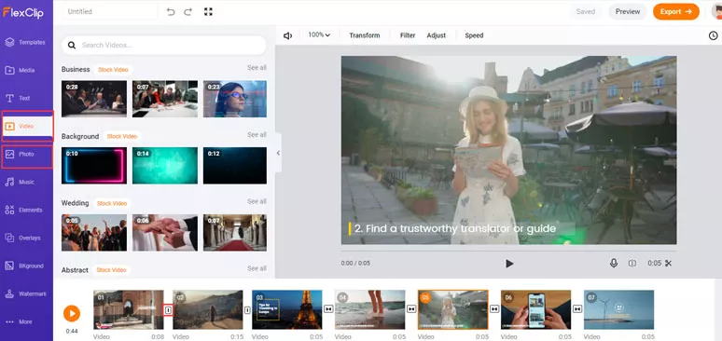
Task: Click the preview progress bar
Action: click(x=508, y=252)
